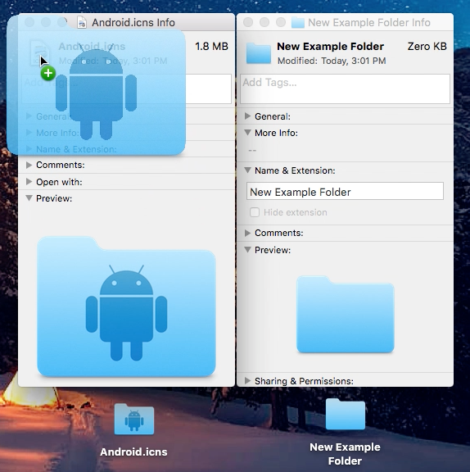Select New Example Folder desktop icon
The width and height of the screenshot is (470, 472).
(x=346, y=414)
